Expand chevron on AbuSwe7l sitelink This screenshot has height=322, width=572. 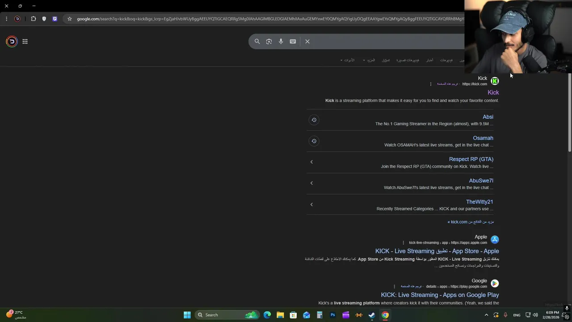311,183
